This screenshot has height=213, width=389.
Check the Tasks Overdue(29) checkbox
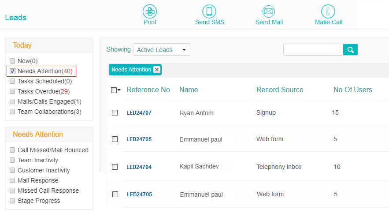click(x=12, y=91)
